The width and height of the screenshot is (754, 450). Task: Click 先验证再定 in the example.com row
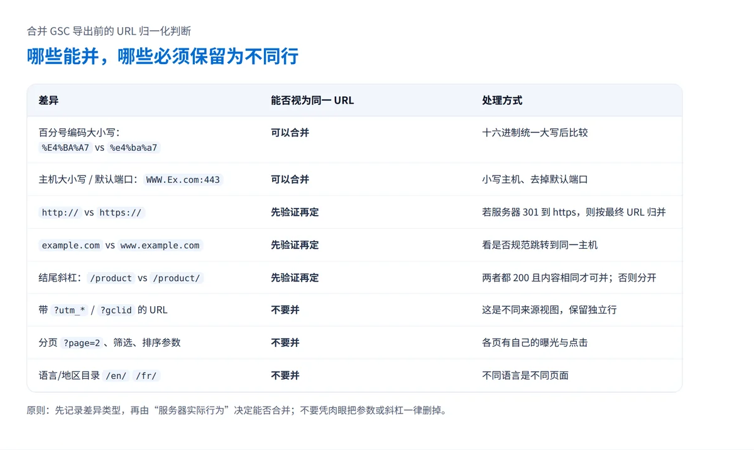pyautogui.click(x=295, y=245)
